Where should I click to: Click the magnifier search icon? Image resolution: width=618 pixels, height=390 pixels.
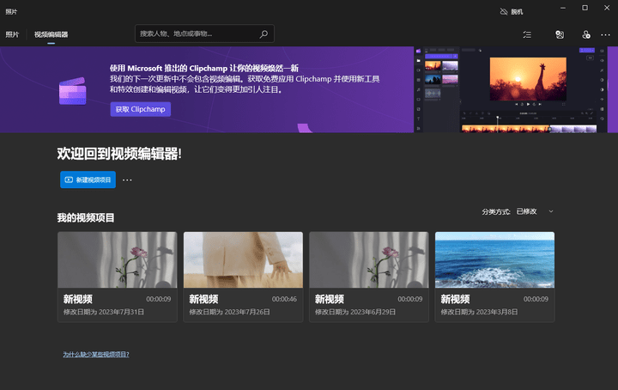pos(264,34)
